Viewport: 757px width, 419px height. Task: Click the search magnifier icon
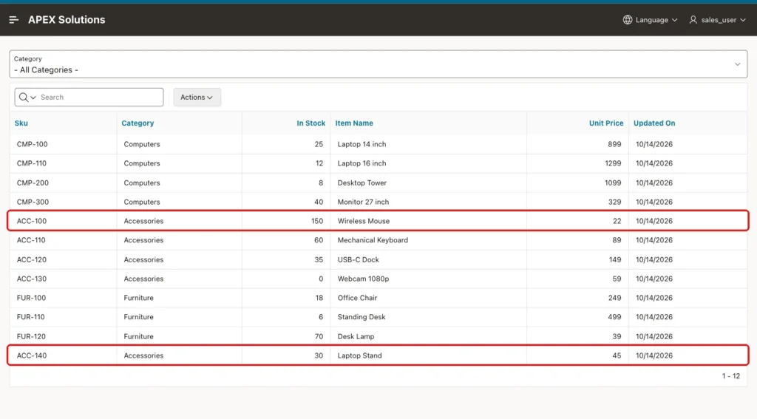[x=23, y=98]
